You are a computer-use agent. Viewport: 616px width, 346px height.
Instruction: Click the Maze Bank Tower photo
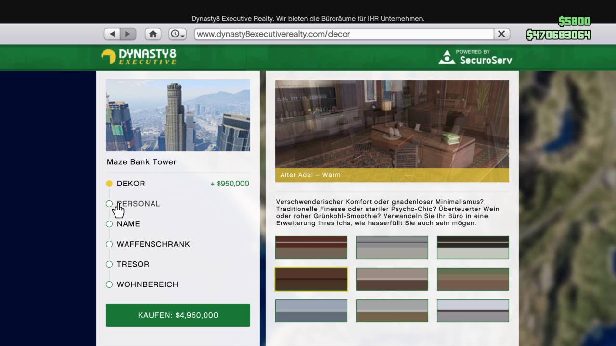[178, 115]
